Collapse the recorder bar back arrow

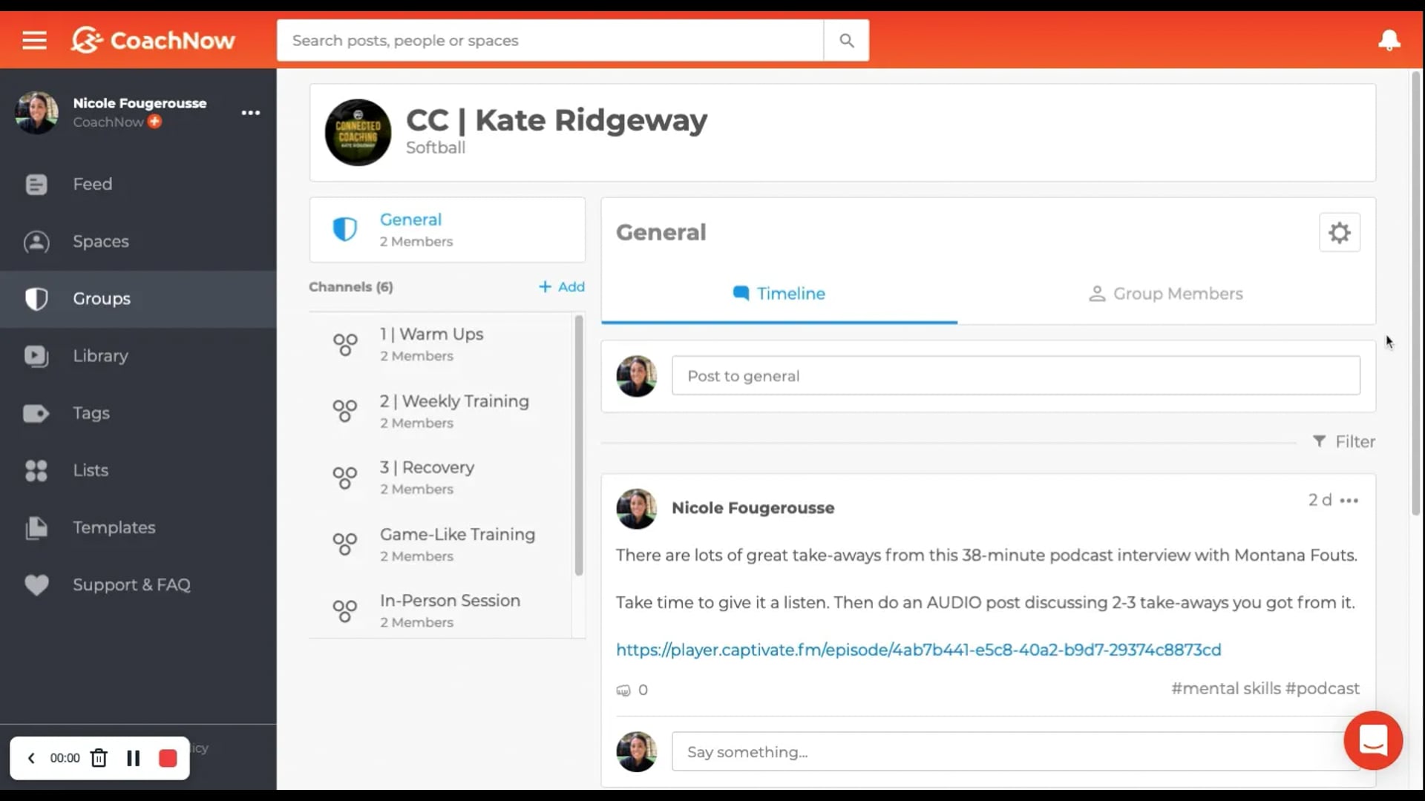point(31,758)
